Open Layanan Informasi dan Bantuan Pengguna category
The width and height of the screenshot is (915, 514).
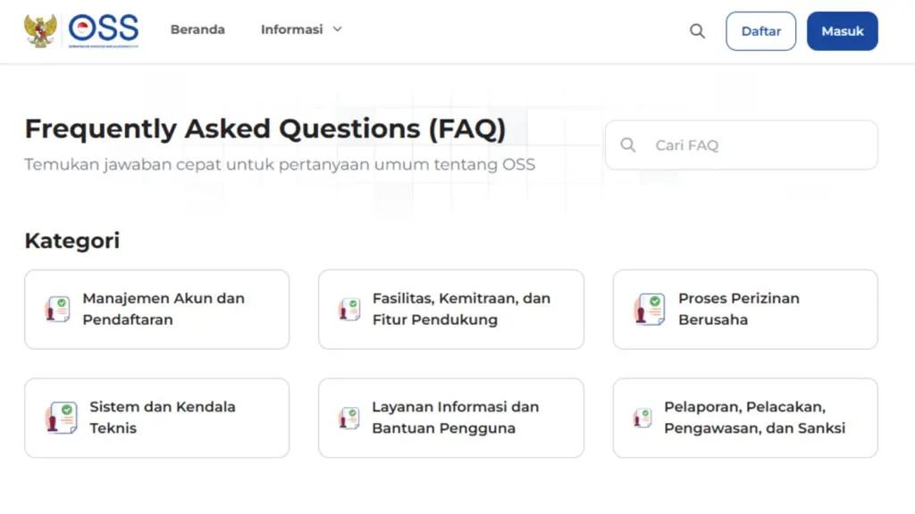[x=451, y=418]
